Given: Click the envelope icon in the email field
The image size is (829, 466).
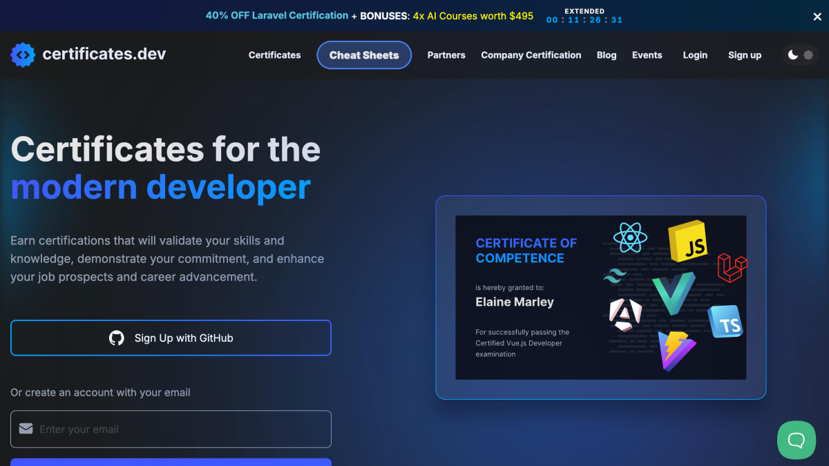Looking at the screenshot, I should (26, 429).
